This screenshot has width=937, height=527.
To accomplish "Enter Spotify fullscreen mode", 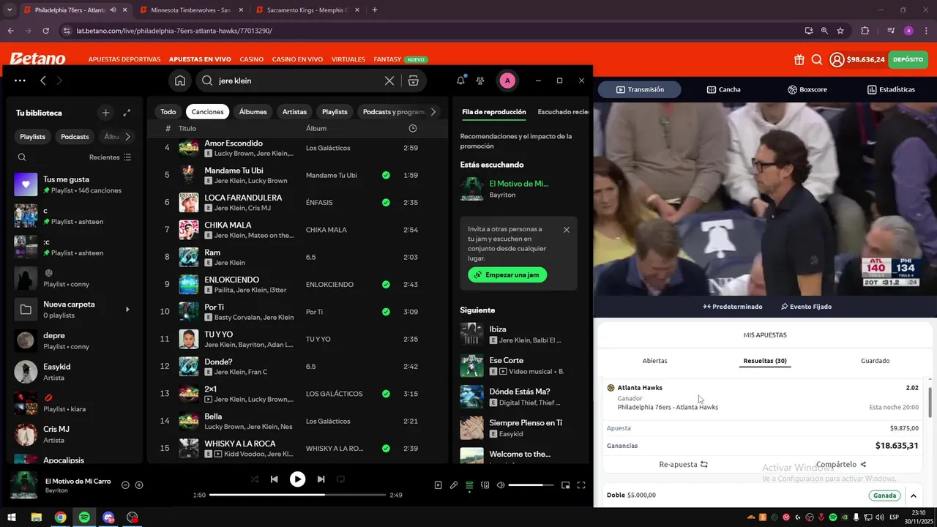I will tap(581, 485).
